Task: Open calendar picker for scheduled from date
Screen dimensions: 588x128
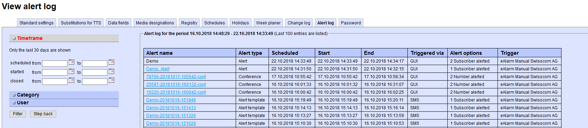Action: point(71,62)
